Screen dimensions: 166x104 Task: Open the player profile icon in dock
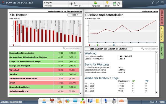pos(44,101)
